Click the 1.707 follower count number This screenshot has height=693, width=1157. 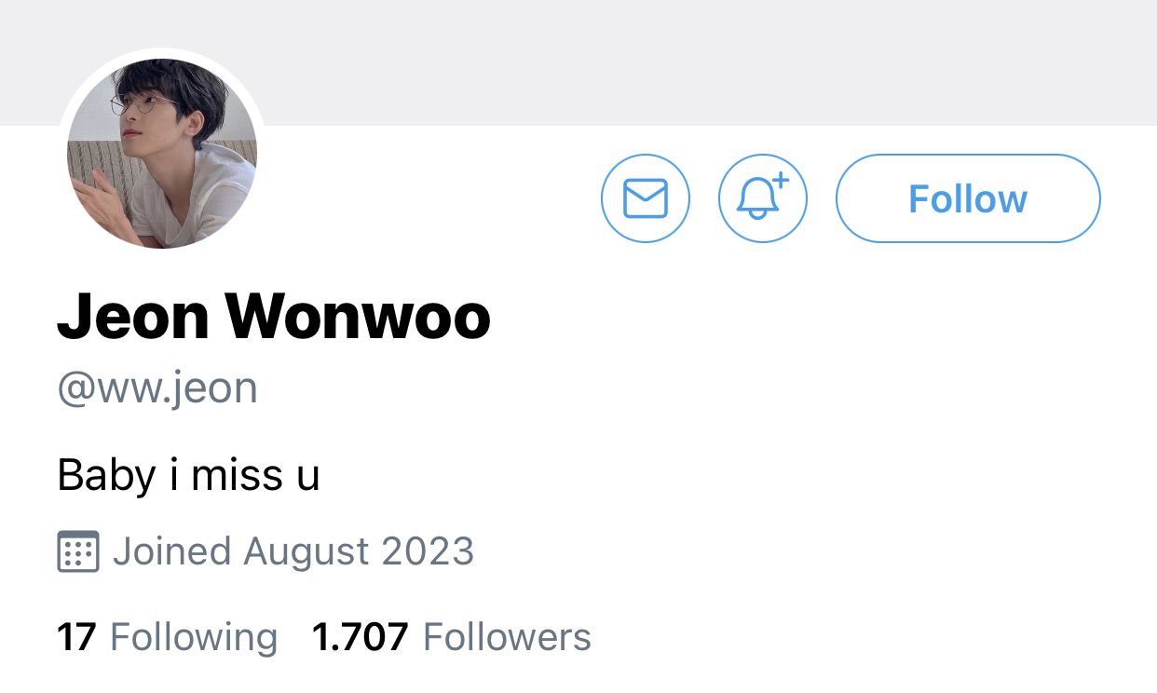click(361, 638)
